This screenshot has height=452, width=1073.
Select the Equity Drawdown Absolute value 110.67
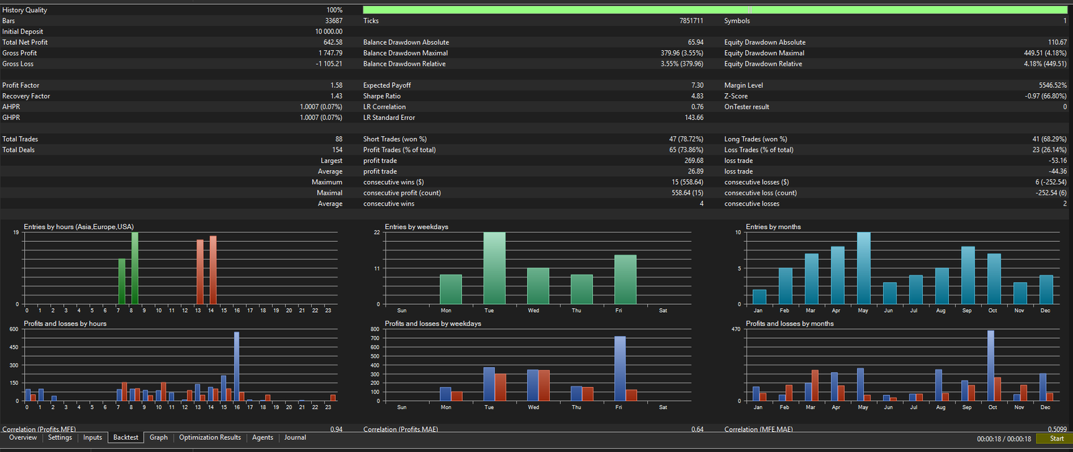[1057, 42]
